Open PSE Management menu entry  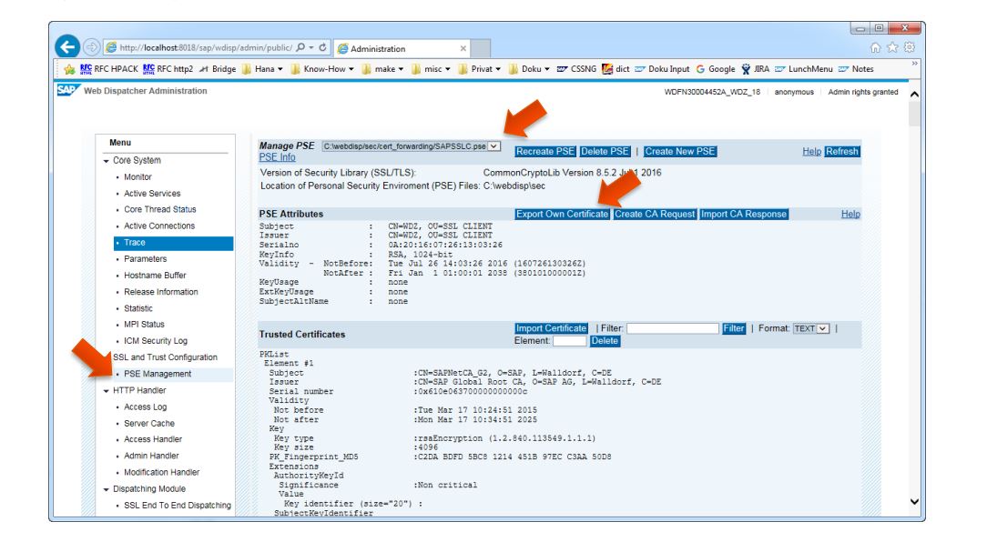158,374
